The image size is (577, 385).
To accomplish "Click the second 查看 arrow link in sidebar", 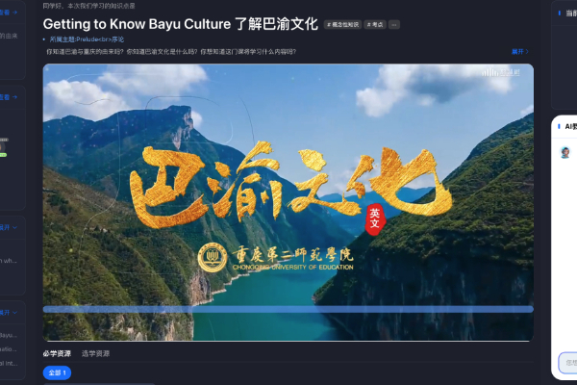I will click(x=8, y=97).
